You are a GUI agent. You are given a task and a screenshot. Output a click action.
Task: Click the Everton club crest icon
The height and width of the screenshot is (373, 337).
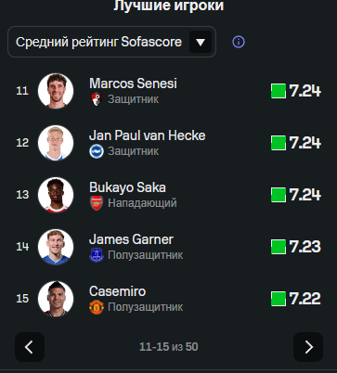pos(97,255)
